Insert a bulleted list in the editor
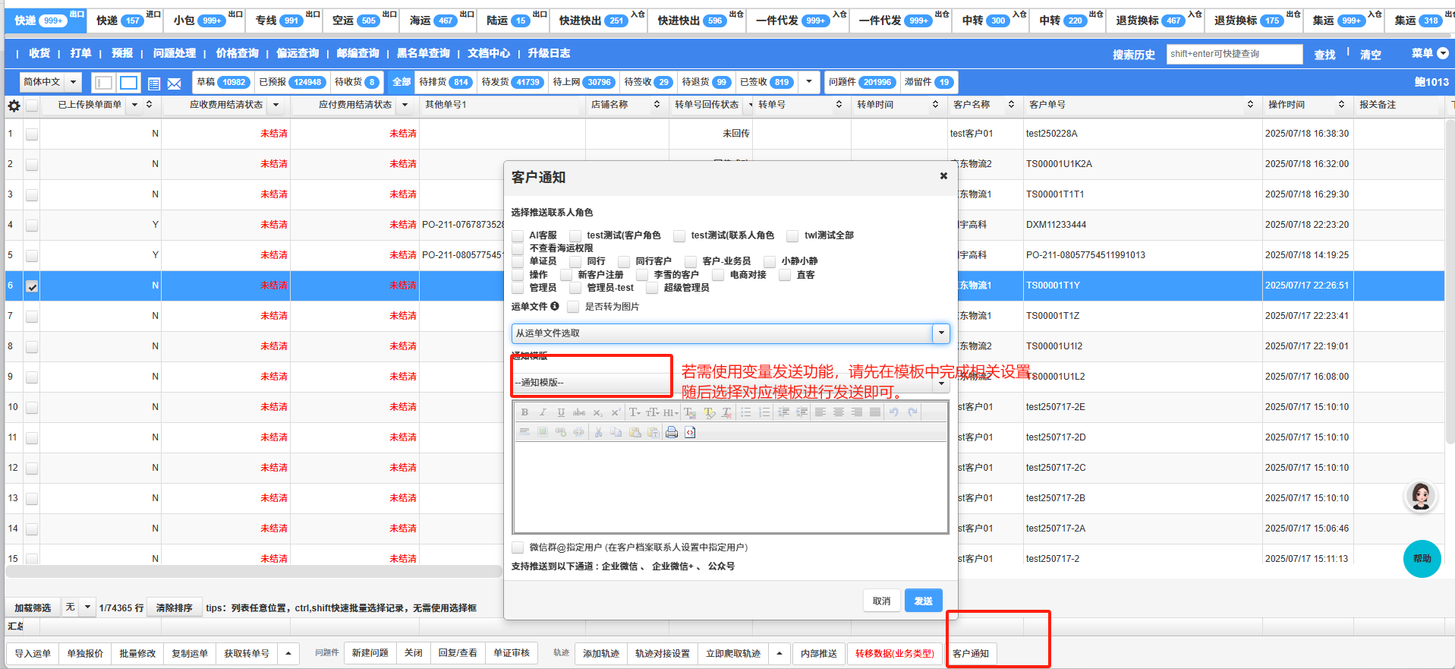The image size is (1455, 669). click(x=746, y=412)
